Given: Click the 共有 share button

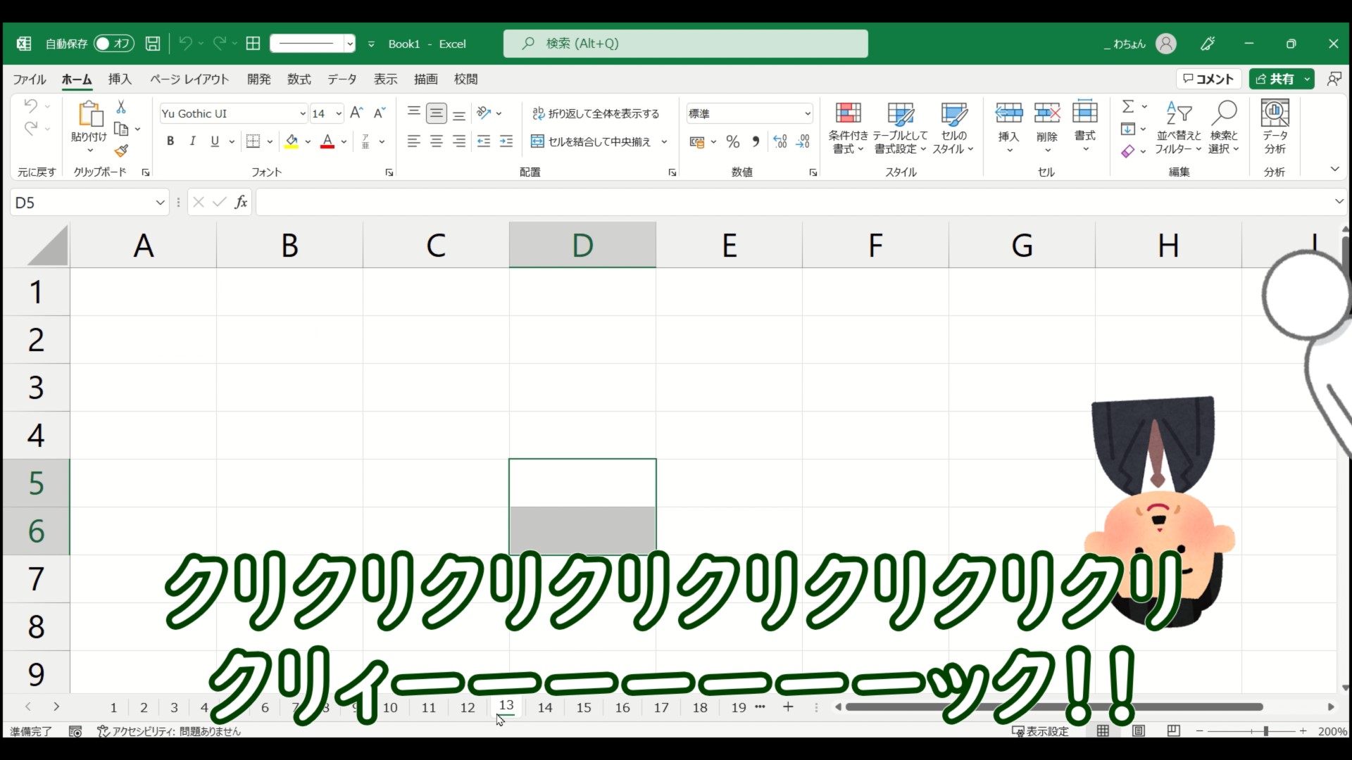Looking at the screenshot, I should tap(1275, 79).
